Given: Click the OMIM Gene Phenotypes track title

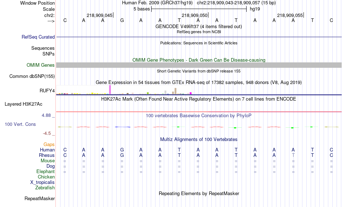Looking at the screenshot, I should pyautogui.click(x=199, y=60).
